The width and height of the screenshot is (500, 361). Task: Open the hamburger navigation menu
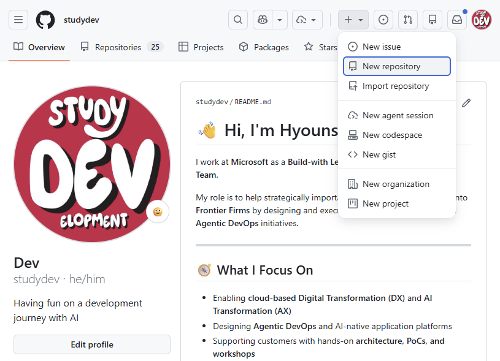18,20
